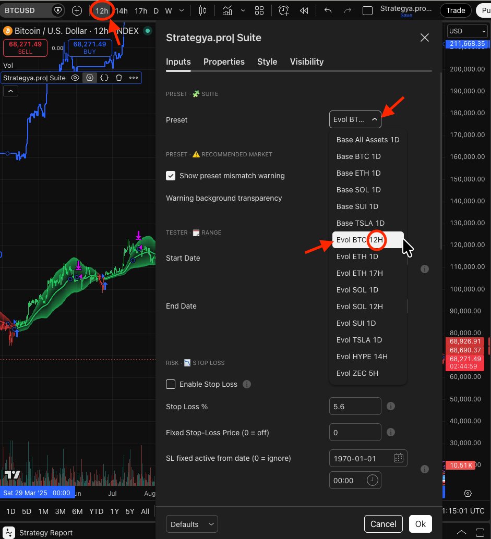Click the Strategy Report icon

tap(8, 532)
